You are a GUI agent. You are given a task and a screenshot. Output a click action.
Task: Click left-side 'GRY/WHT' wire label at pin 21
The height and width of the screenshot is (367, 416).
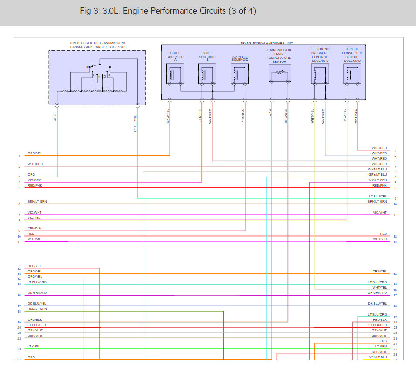click(x=35, y=330)
